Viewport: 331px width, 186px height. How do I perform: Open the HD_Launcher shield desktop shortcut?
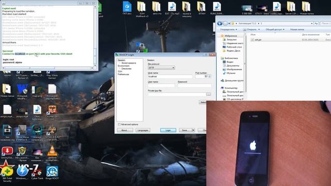(22, 153)
